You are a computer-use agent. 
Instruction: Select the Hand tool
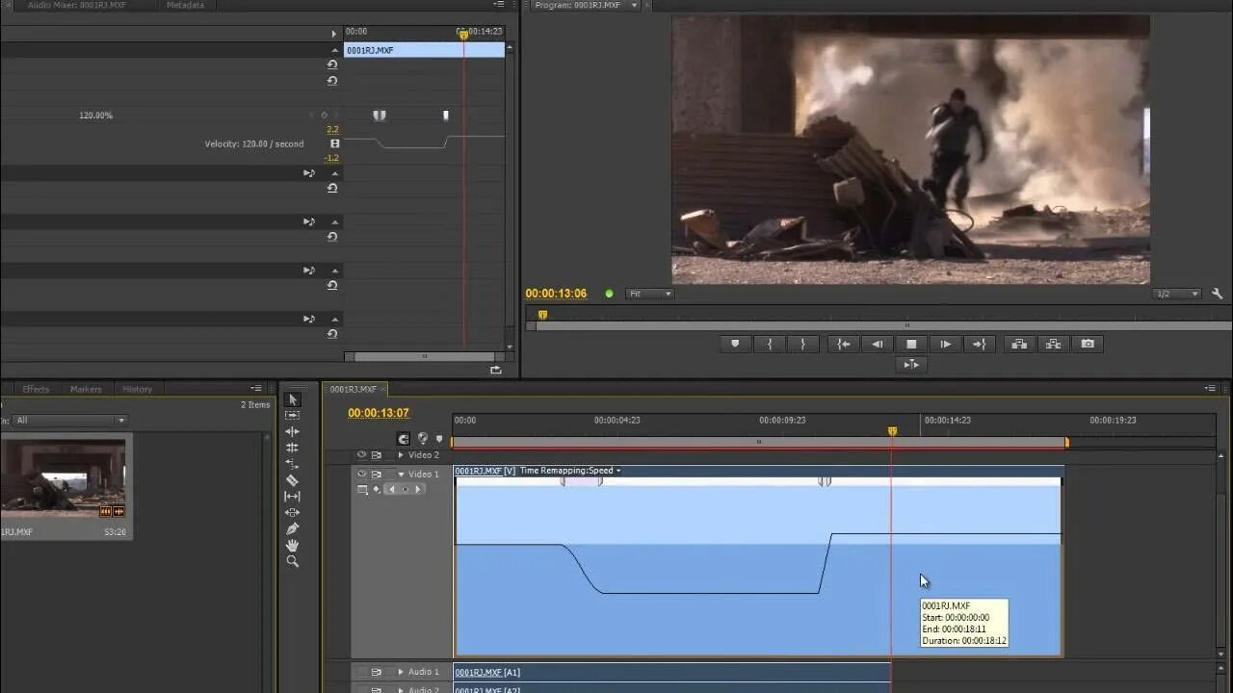(293, 545)
